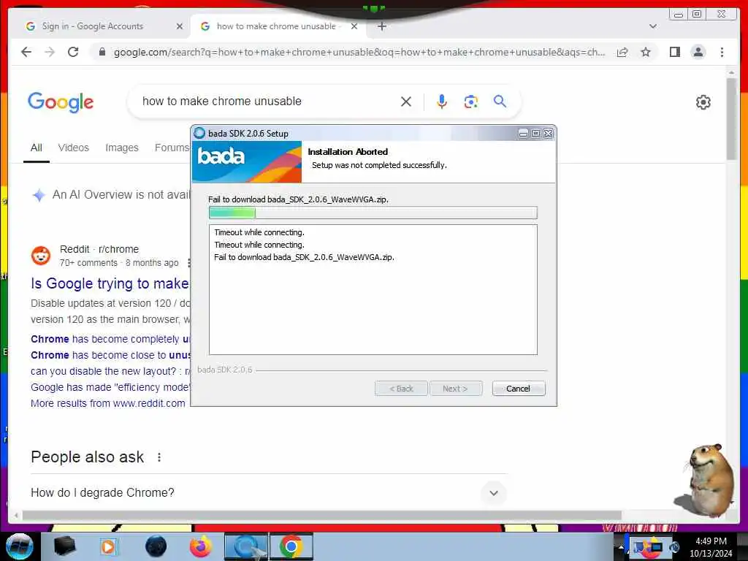Share this page using share icon

622,52
